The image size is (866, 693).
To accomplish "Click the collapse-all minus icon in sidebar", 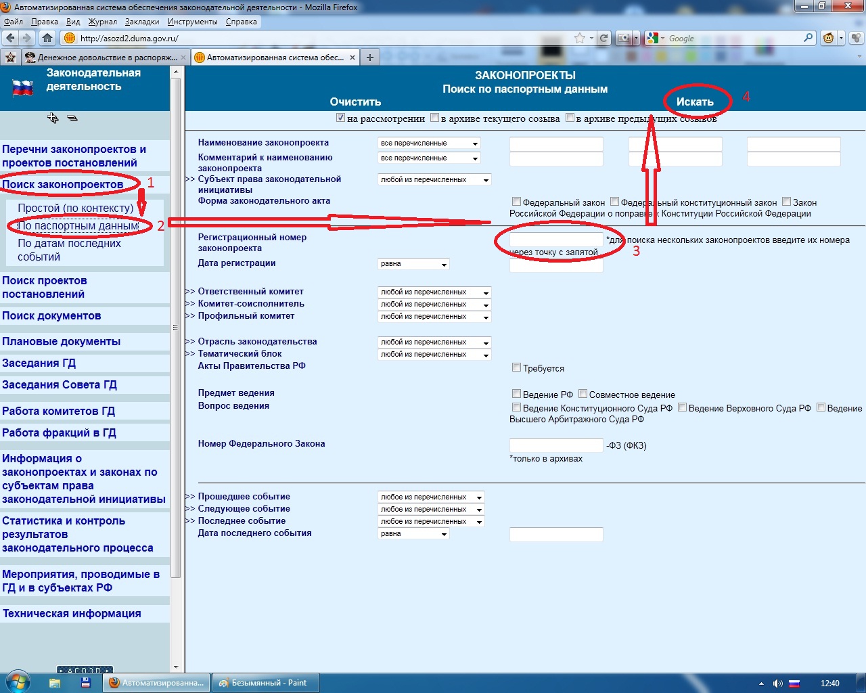I will coord(72,118).
